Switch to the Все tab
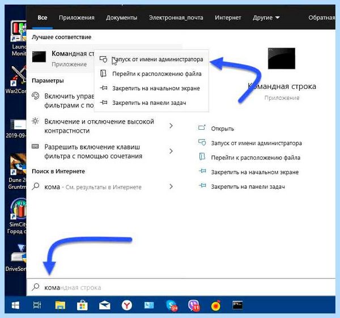 click(42, 18)
